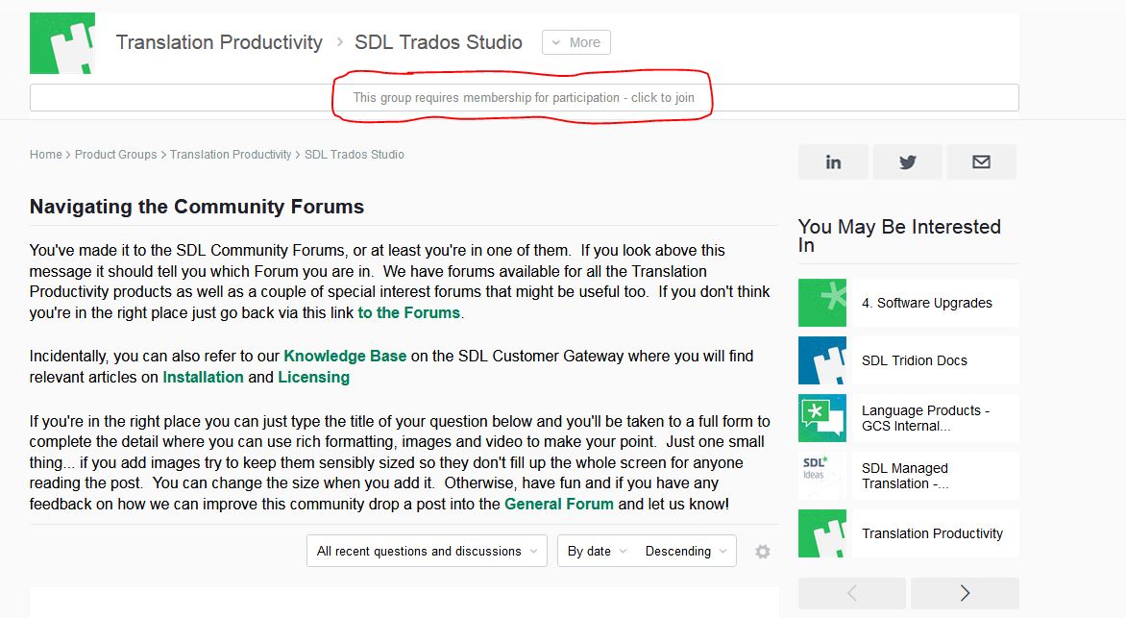Click Translation Productivity green thumbnail in sidebar
This screenshot has height=618, width=1126.
[822, 533]
